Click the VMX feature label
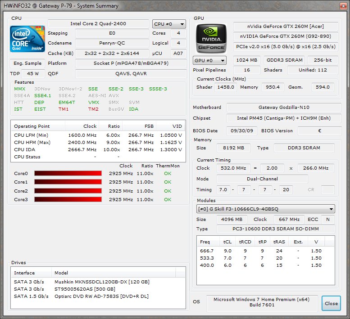This screenshot has width=350, height=319. 94,102
